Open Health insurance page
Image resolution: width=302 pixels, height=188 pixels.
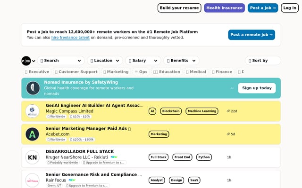225,8
